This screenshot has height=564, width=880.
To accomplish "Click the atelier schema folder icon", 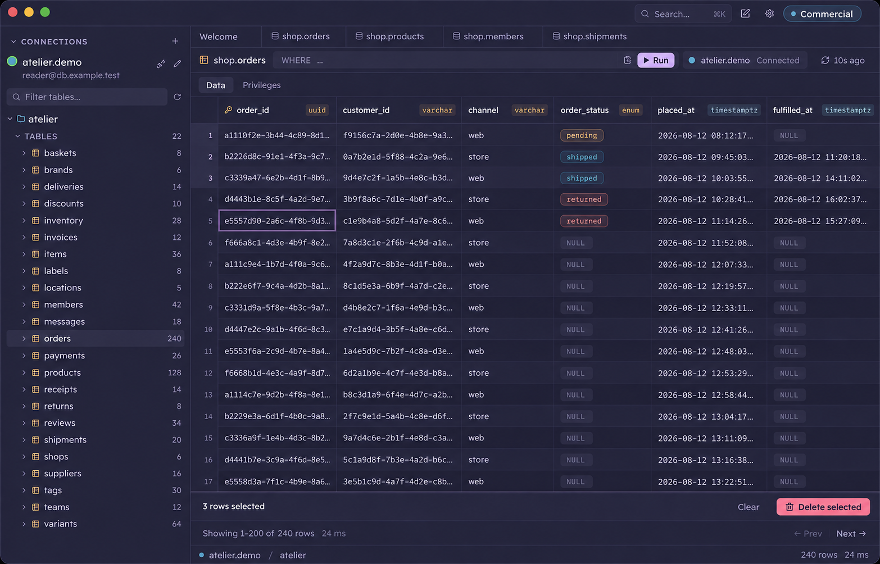I will (21, 119).
